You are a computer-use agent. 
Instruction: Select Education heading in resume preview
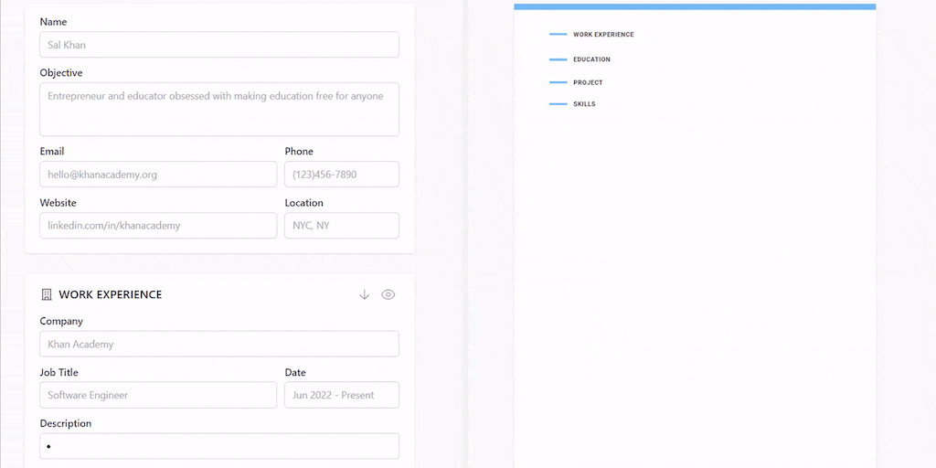pyautogui.click(x=591, y=59)
